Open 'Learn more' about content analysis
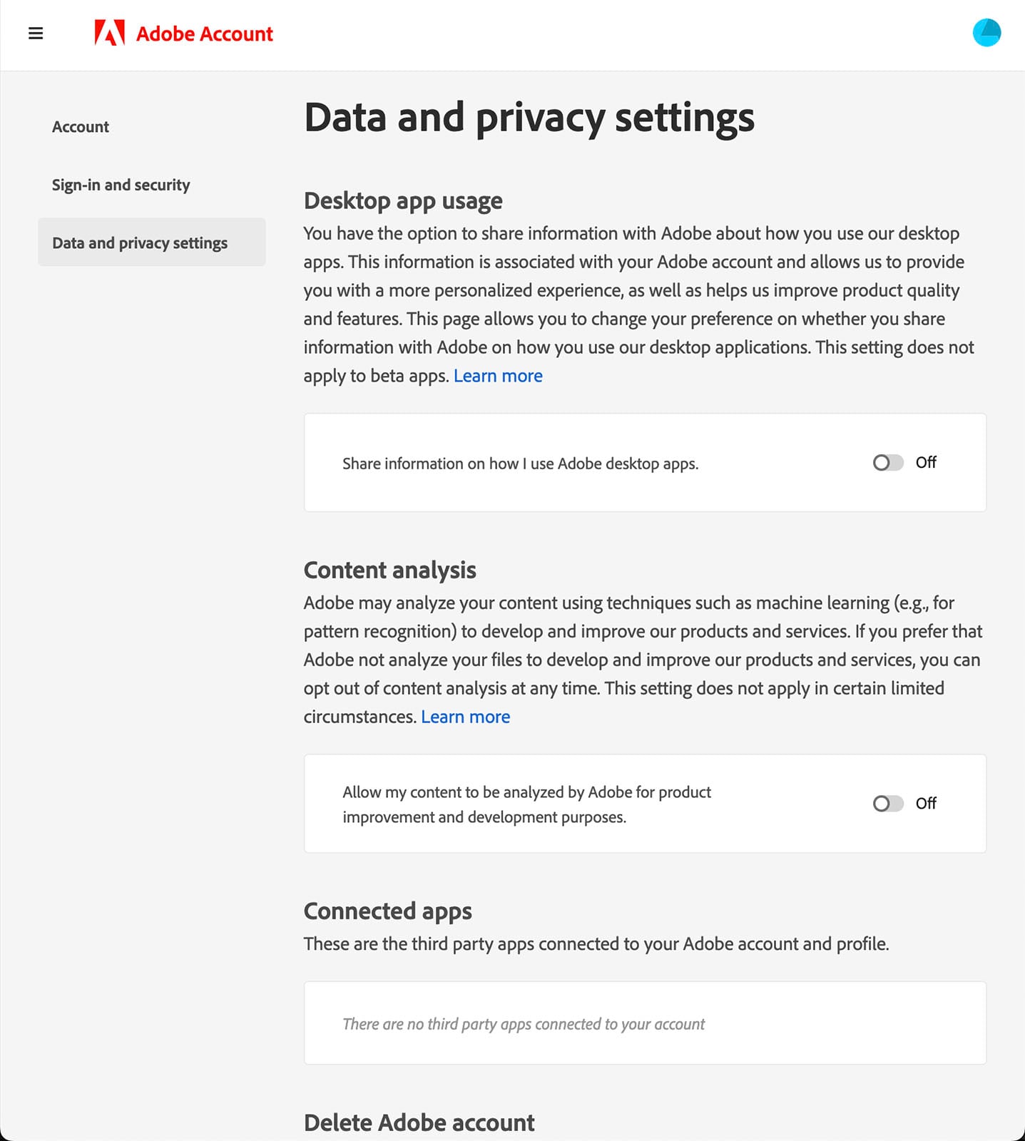The height and width of the screenshot is (1141, 1025). 466,717
